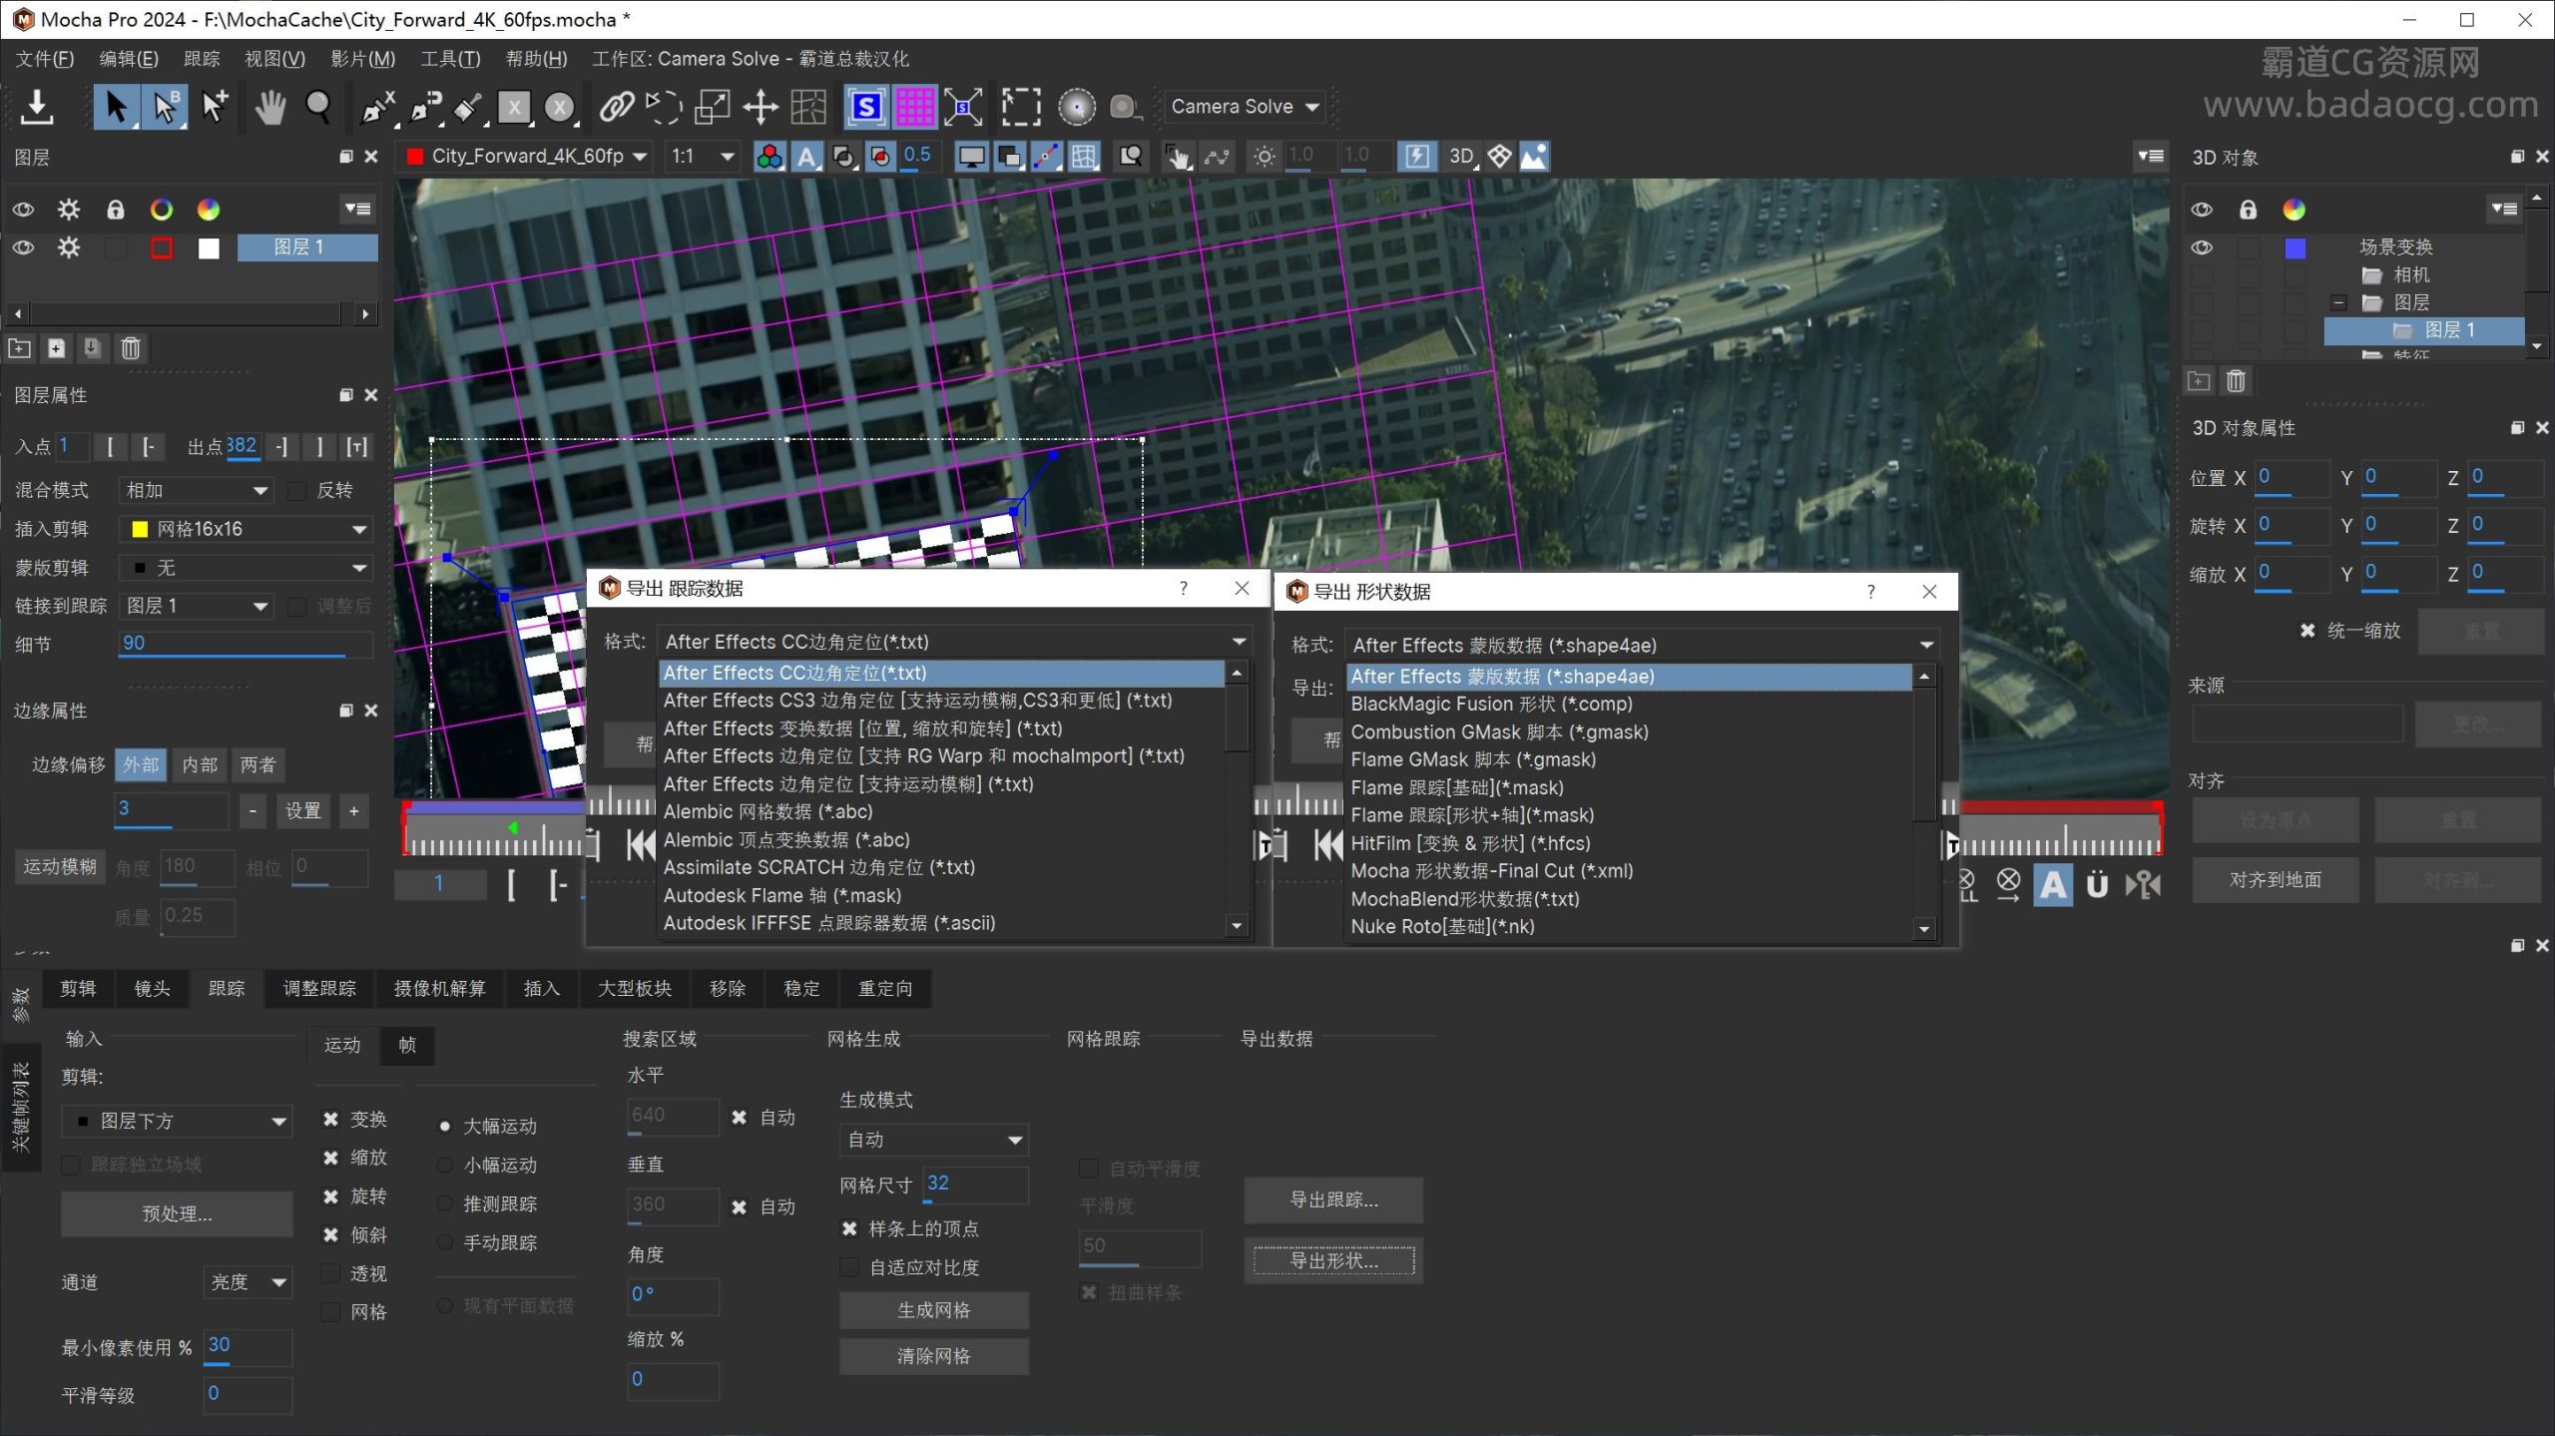2555x1436 pixels.
Task: Click the blue 场景变换 color swatch
Action: click(x=2295, y=247)
